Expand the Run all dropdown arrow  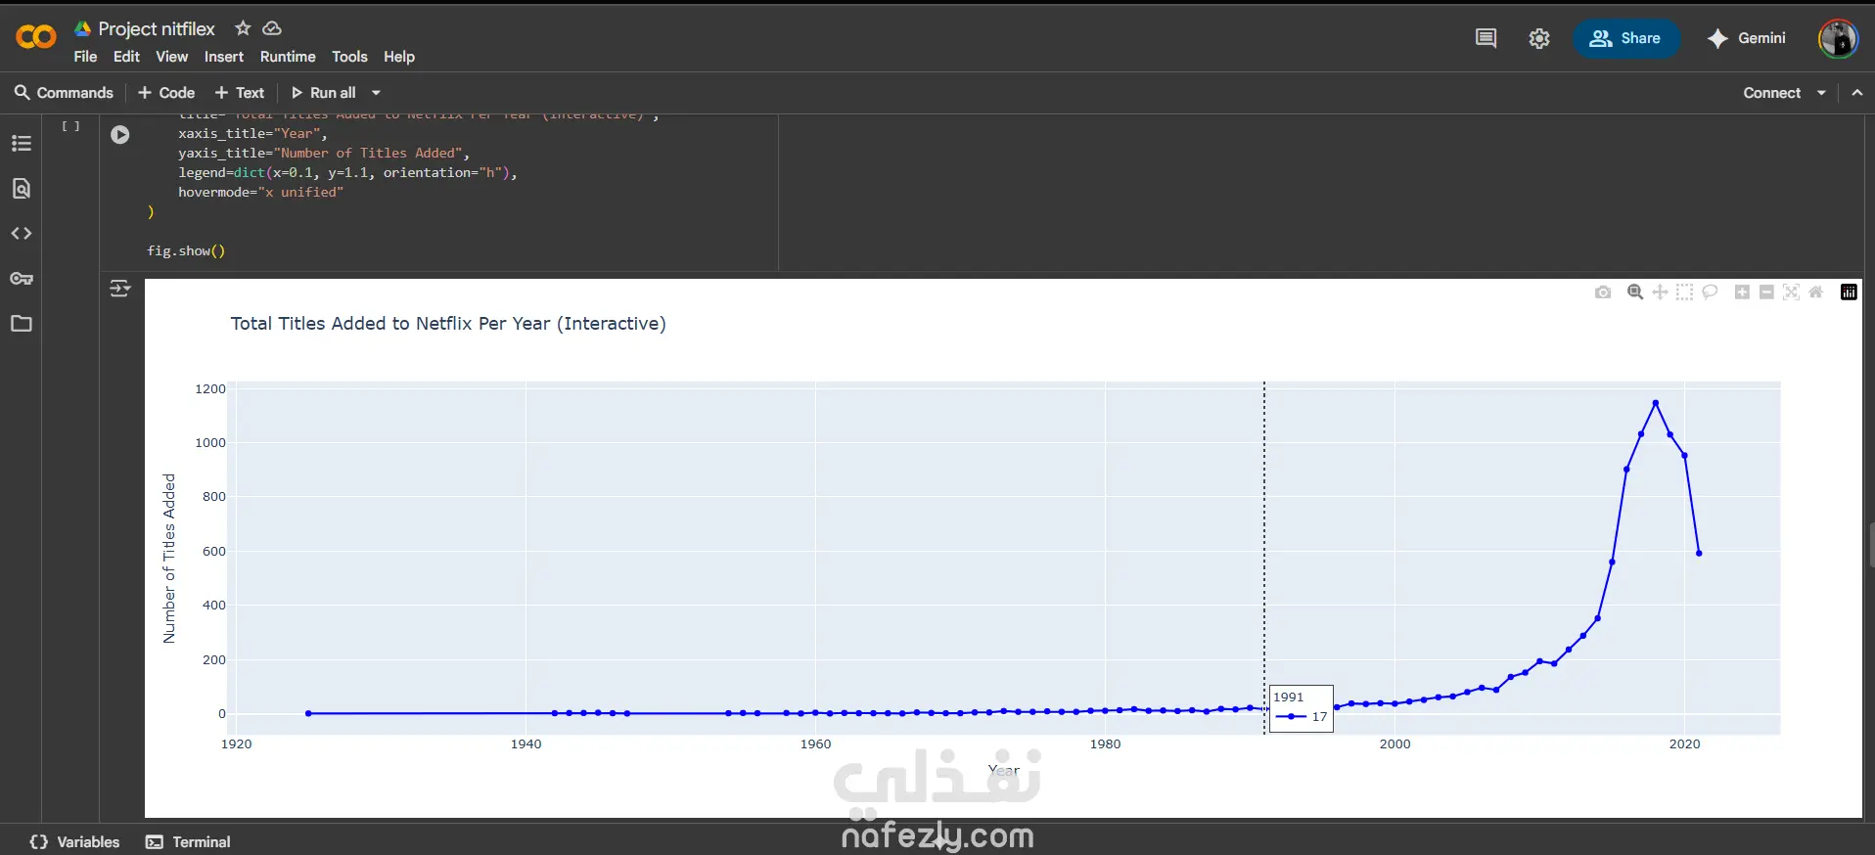point(376,93)
